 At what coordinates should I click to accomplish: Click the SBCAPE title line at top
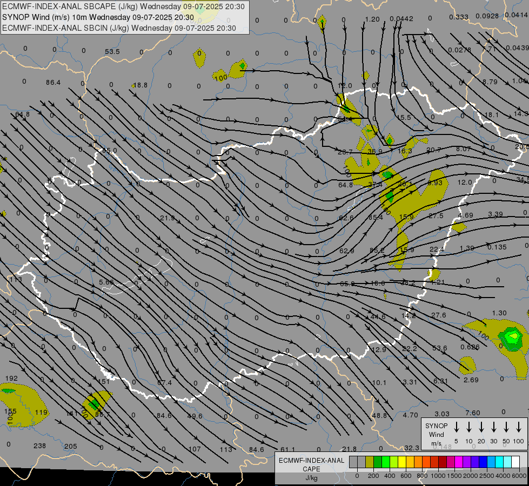coord(123,6)
